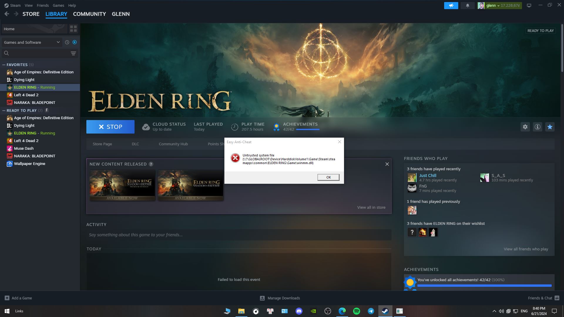Switch to the STORE tab
Image resolution: width=564 pixels, height=317 pixels.
pos(31,14)
